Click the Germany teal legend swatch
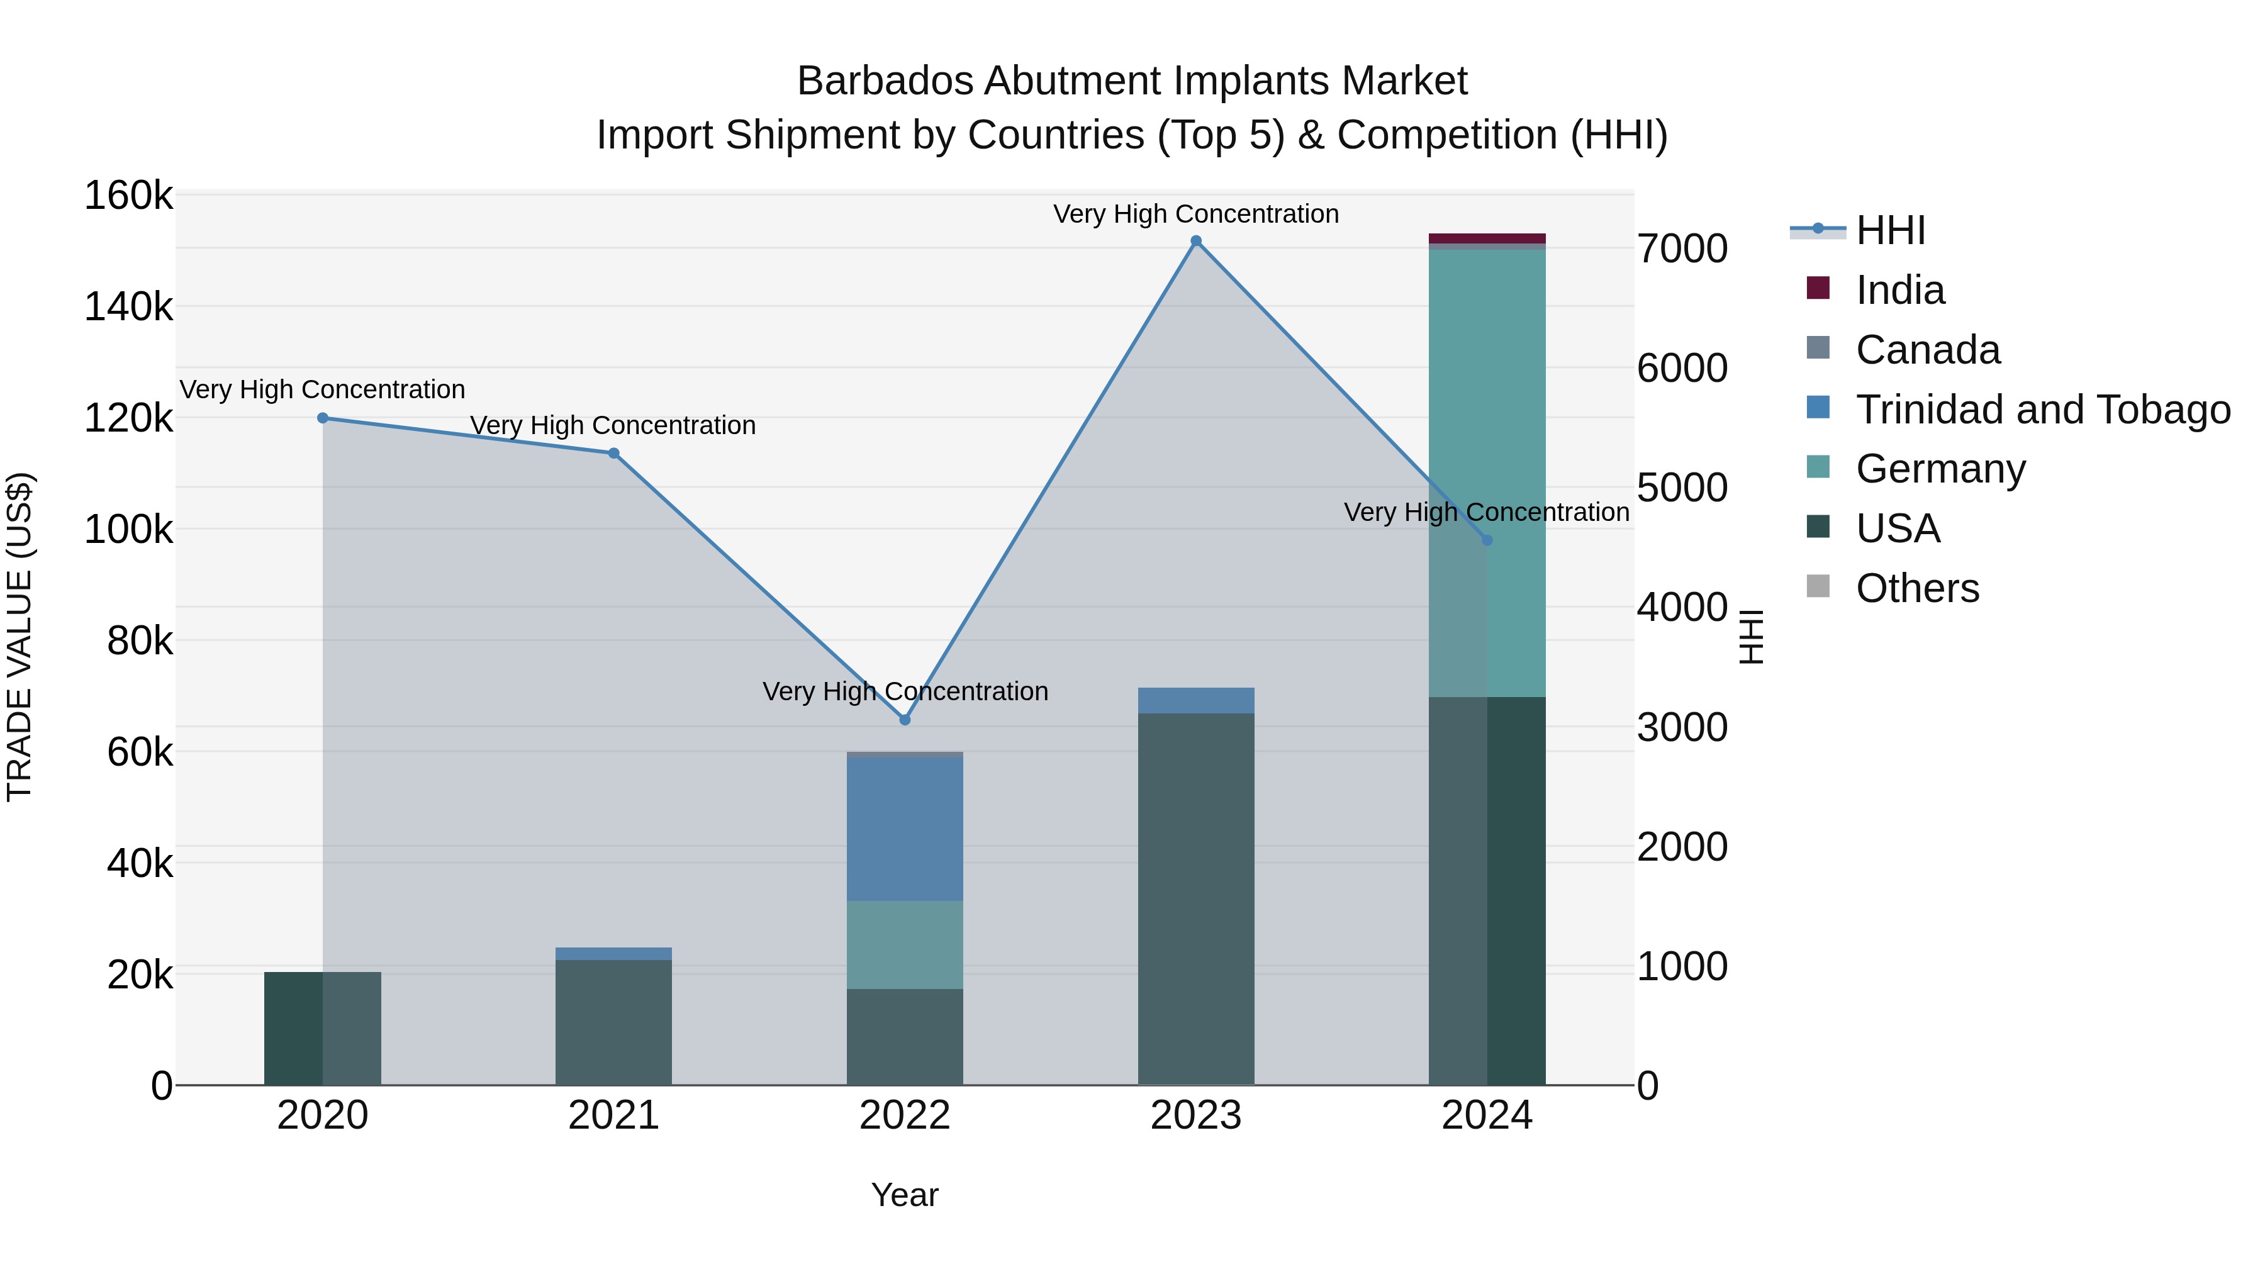The image size is (2265, 1274). 1818,467
